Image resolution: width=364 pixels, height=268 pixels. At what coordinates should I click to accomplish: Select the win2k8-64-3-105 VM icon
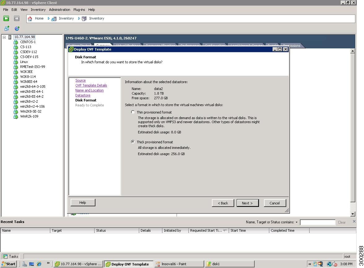(16, 87)
